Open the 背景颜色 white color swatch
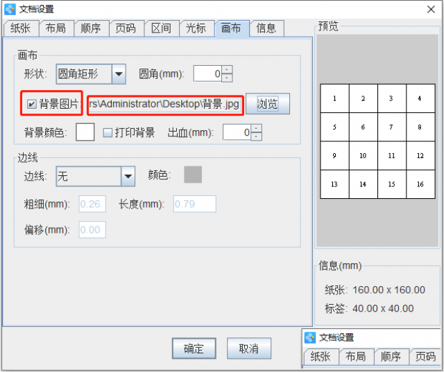Viewport: 444px width, 372px height. click(x=85, y=132)
